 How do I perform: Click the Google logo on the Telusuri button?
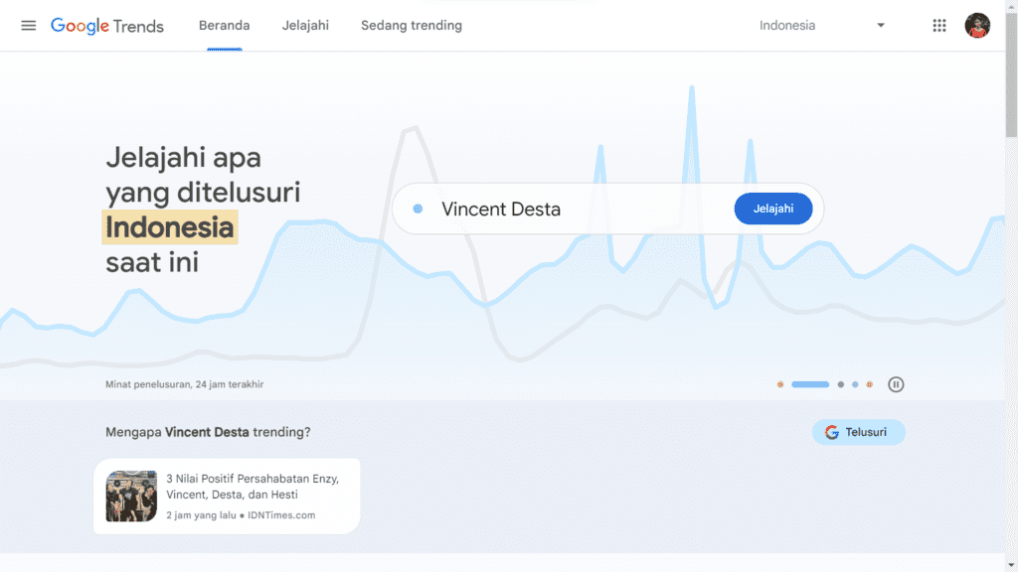coord(831,432)
